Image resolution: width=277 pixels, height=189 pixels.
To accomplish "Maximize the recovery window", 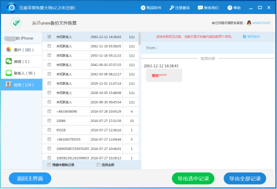I will coord(259,7).
